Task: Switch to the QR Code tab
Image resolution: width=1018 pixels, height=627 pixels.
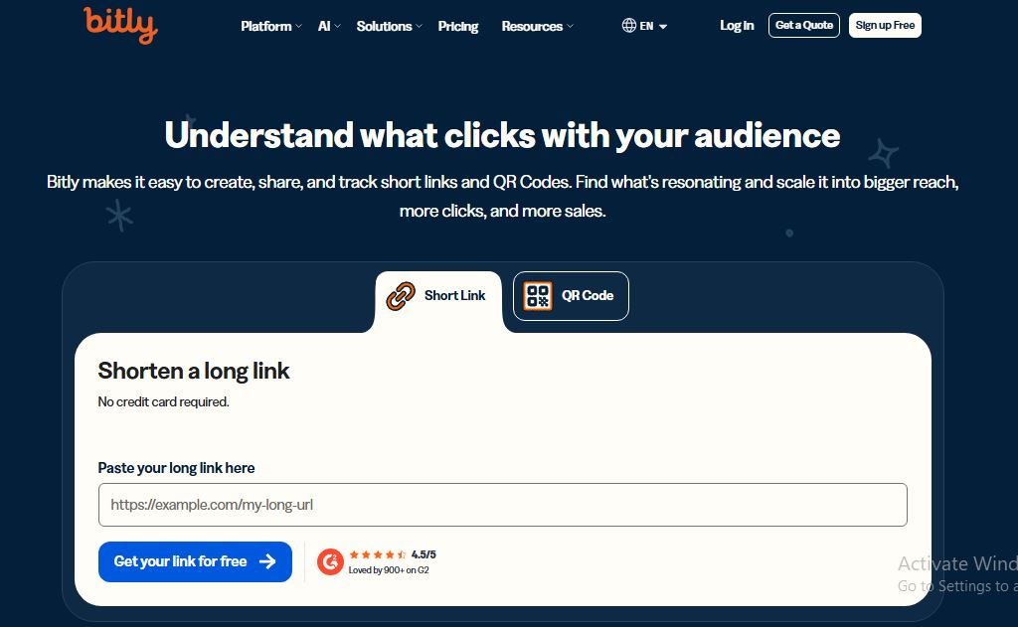Action: [571, 296]
